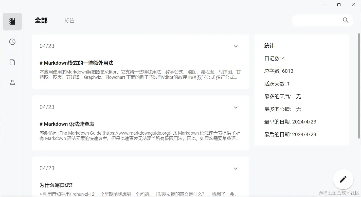
Task: Click the 最后的日期: 2024/4/23 statistic
Action: click(290, 134)
